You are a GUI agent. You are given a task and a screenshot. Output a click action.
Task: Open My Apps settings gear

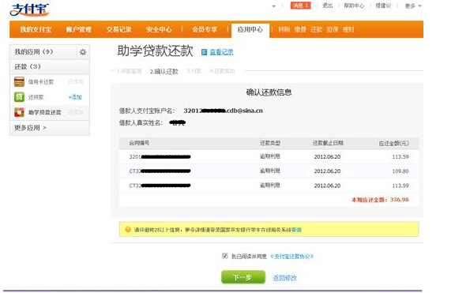click(x=83, y=52)
